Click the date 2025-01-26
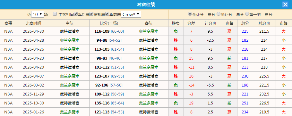Image resolution: width=292 pixels, height=116 pixels. coord(33,112)
